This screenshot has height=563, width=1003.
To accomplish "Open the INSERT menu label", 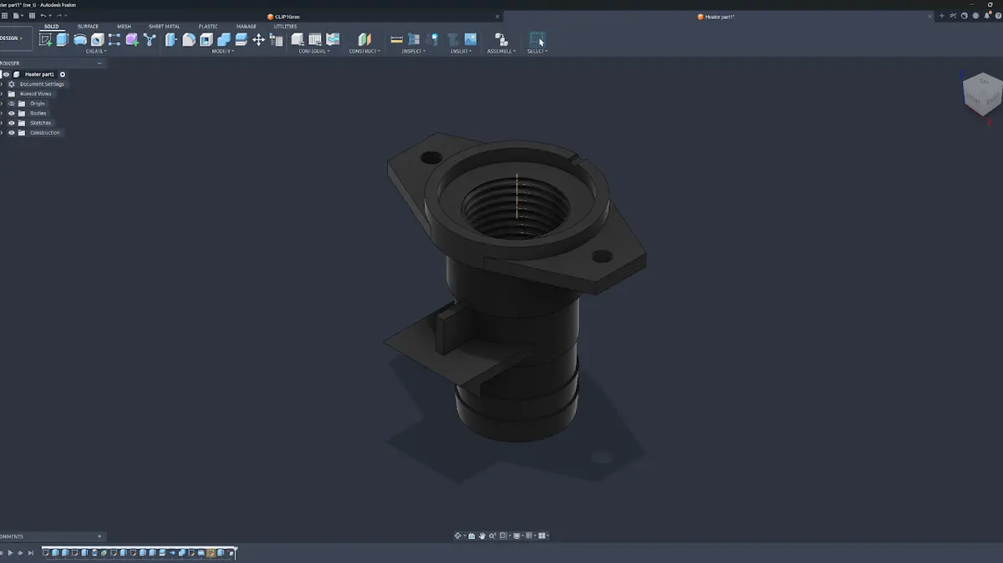I will pyautogui.click(x=461, y=51).
